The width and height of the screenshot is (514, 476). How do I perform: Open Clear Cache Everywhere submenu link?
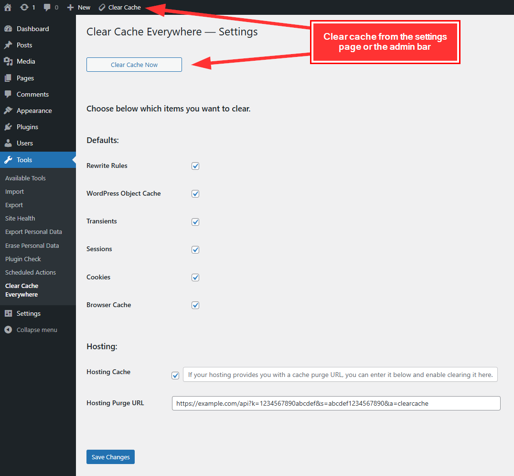pyautogui.click(x=22, y=290)
